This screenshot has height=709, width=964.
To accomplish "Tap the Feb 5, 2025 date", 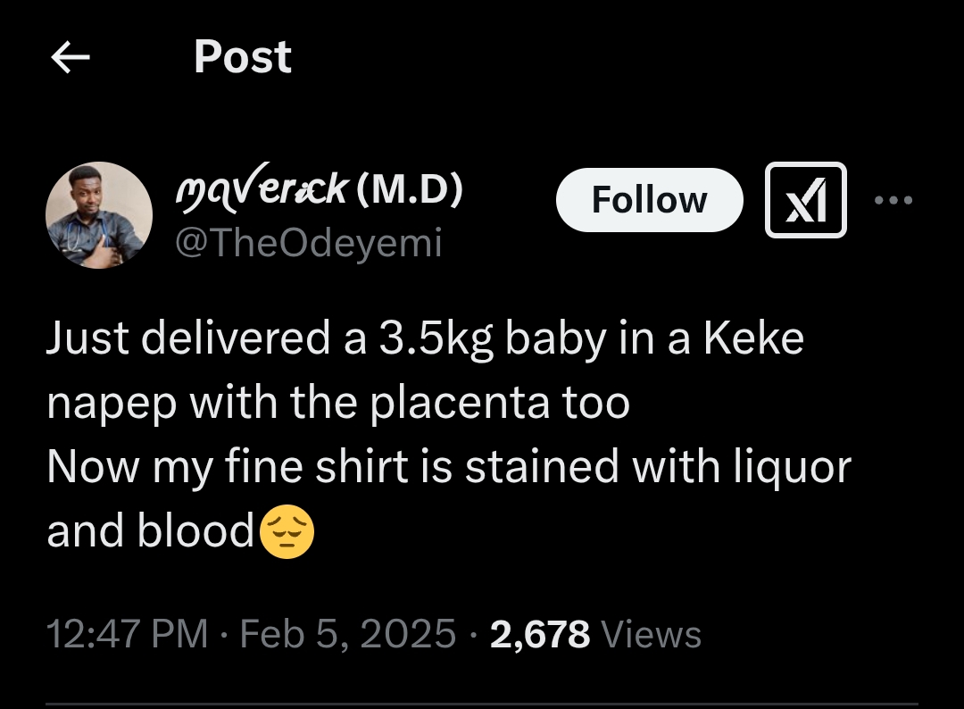I will [x=349, y=635].
